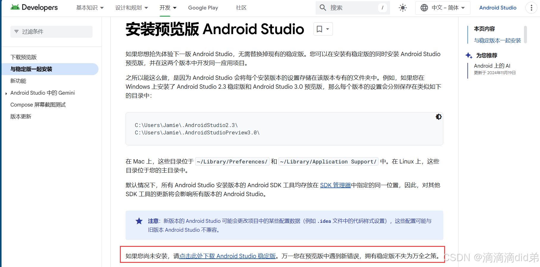The height and width of the screenshot is (267, 540).
Task: Click the sparkle recommended-for-you icon
Action: point(469,55)
